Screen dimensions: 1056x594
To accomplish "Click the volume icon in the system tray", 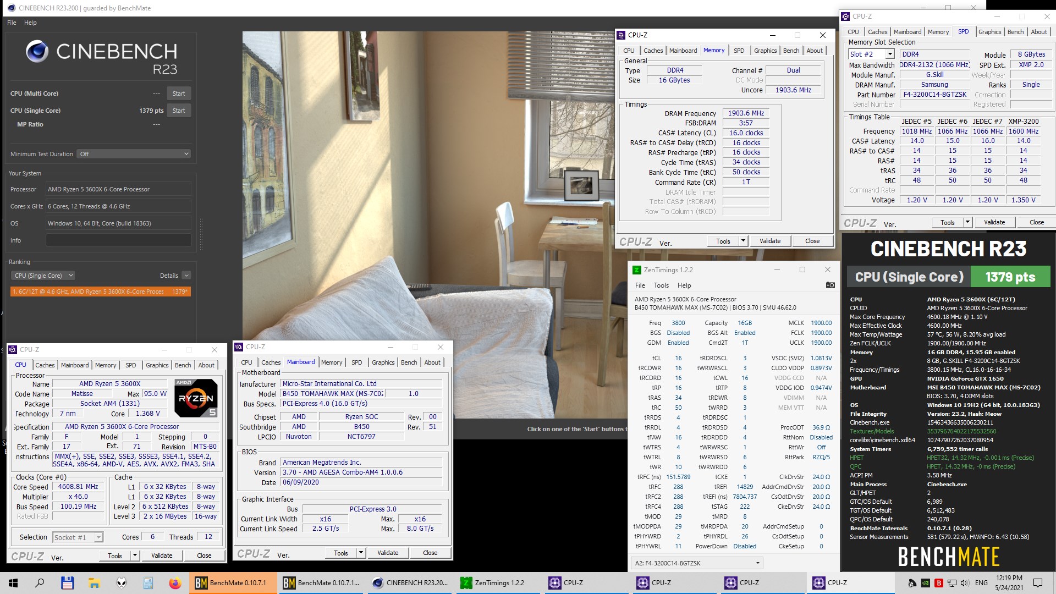I will (x=965, y=582).
